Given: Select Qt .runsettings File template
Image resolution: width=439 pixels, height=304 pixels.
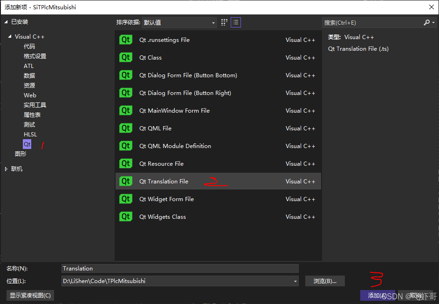Looking at the screenshot, I should pos(218,40).
